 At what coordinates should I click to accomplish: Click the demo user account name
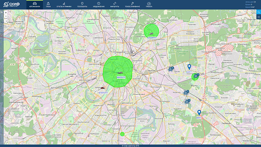(249, 2)
